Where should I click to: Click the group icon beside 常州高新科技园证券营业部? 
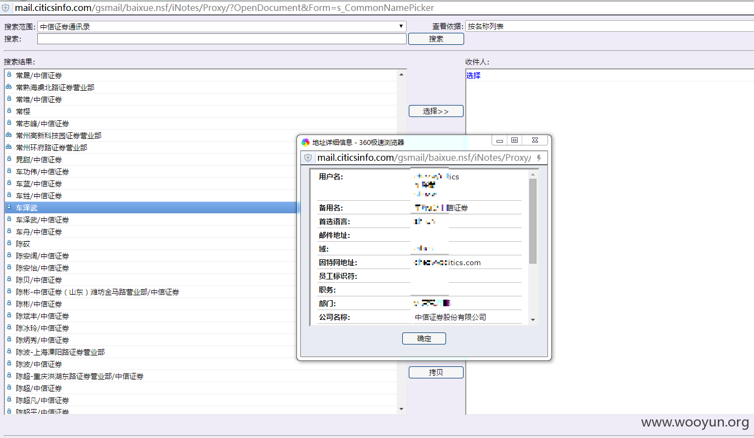(9, 135)
